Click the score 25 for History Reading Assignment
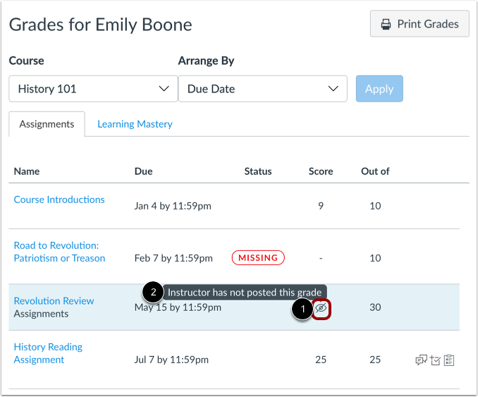478x397 pixels. (x=321, y=360)
